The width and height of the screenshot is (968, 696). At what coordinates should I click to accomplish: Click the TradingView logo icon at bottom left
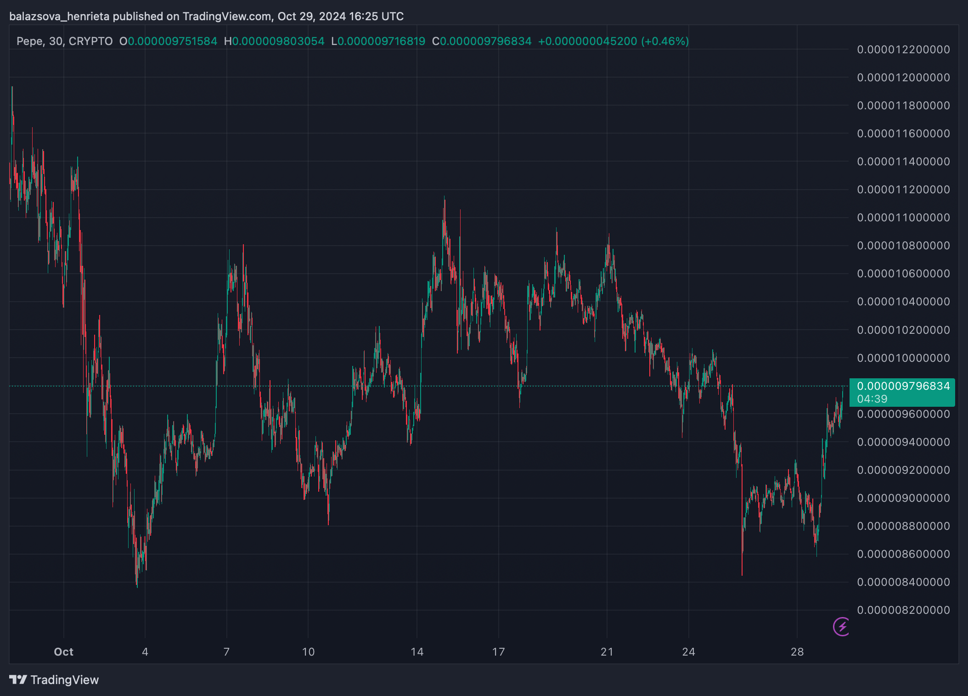click(x=18, y=679)
